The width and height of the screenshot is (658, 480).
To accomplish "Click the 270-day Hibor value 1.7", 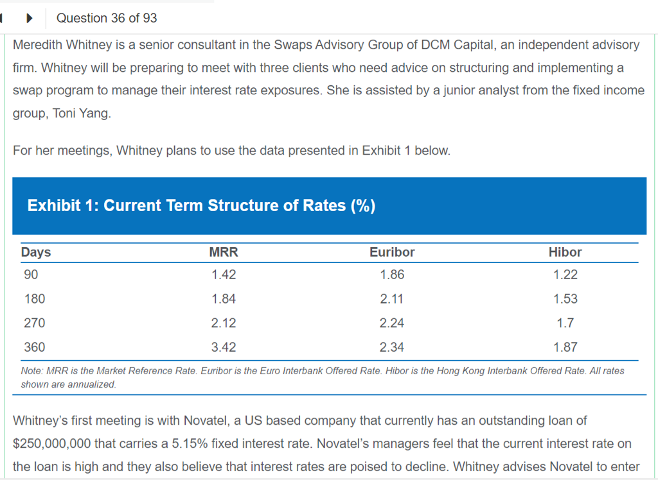I will (565, 323).
